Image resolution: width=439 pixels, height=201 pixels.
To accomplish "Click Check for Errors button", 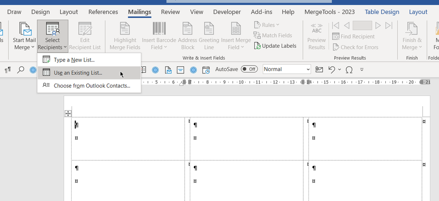I will pos(356,47).
